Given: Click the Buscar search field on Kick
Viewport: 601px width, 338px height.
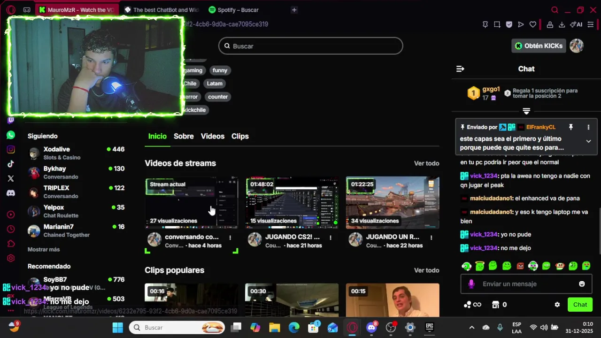Looking at the screenshot, I should (310, 46).
